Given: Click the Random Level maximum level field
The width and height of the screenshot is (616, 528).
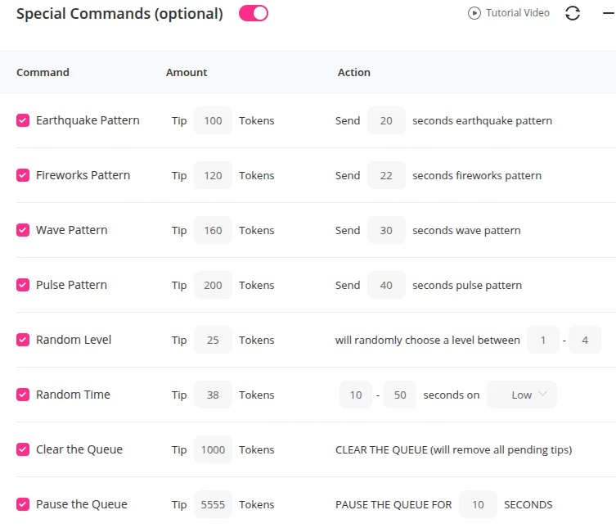Looking at the screenshot, I should tap(585, 340).
